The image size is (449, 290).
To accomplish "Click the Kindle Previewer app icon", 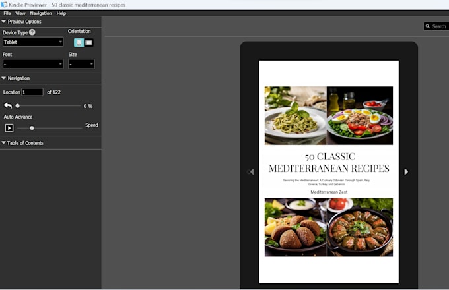I will coord(4,5).
